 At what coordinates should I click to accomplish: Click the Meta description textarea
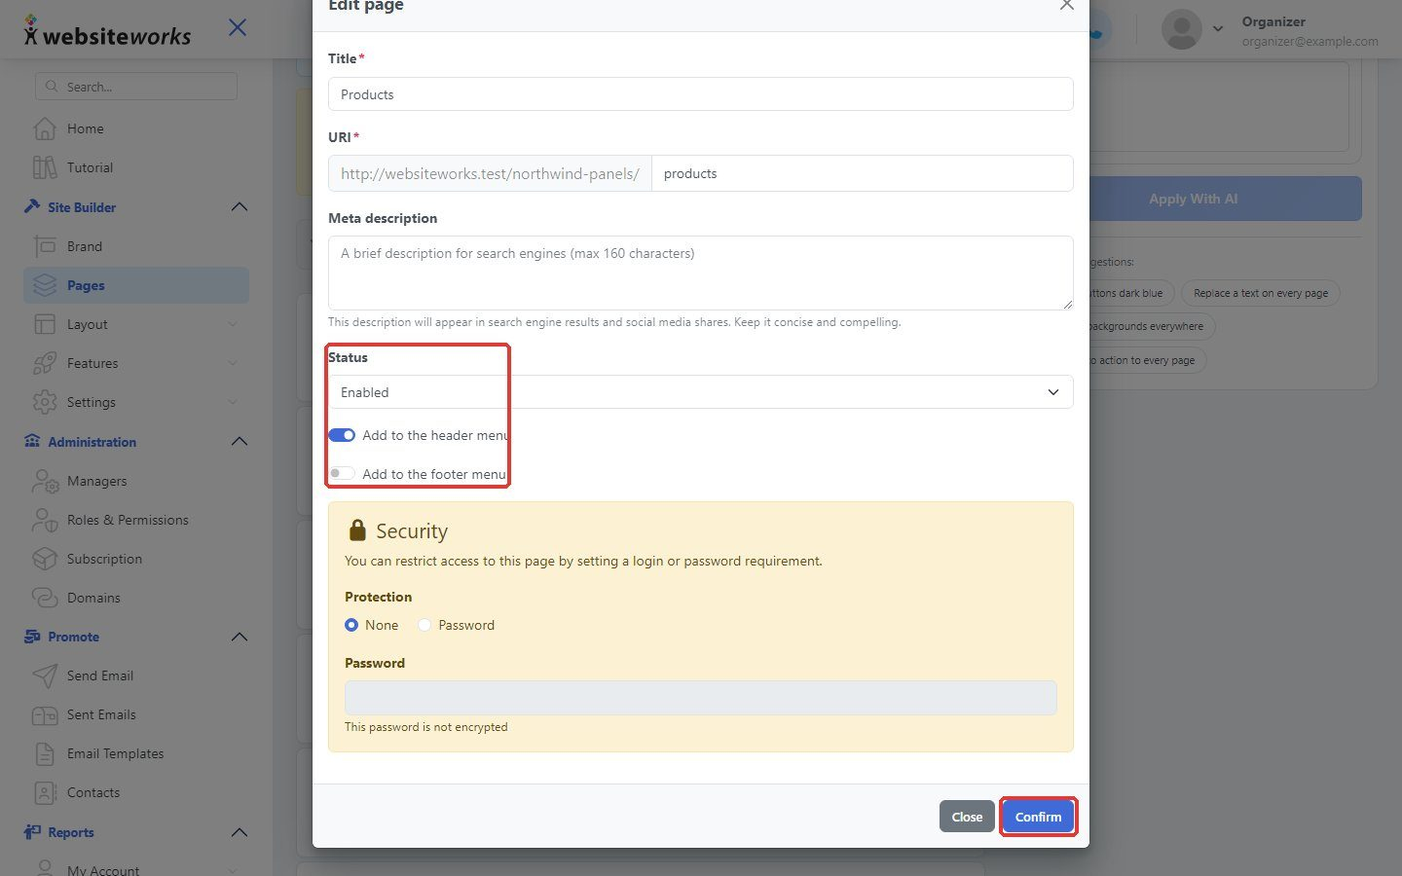click(x=701, y=273)
